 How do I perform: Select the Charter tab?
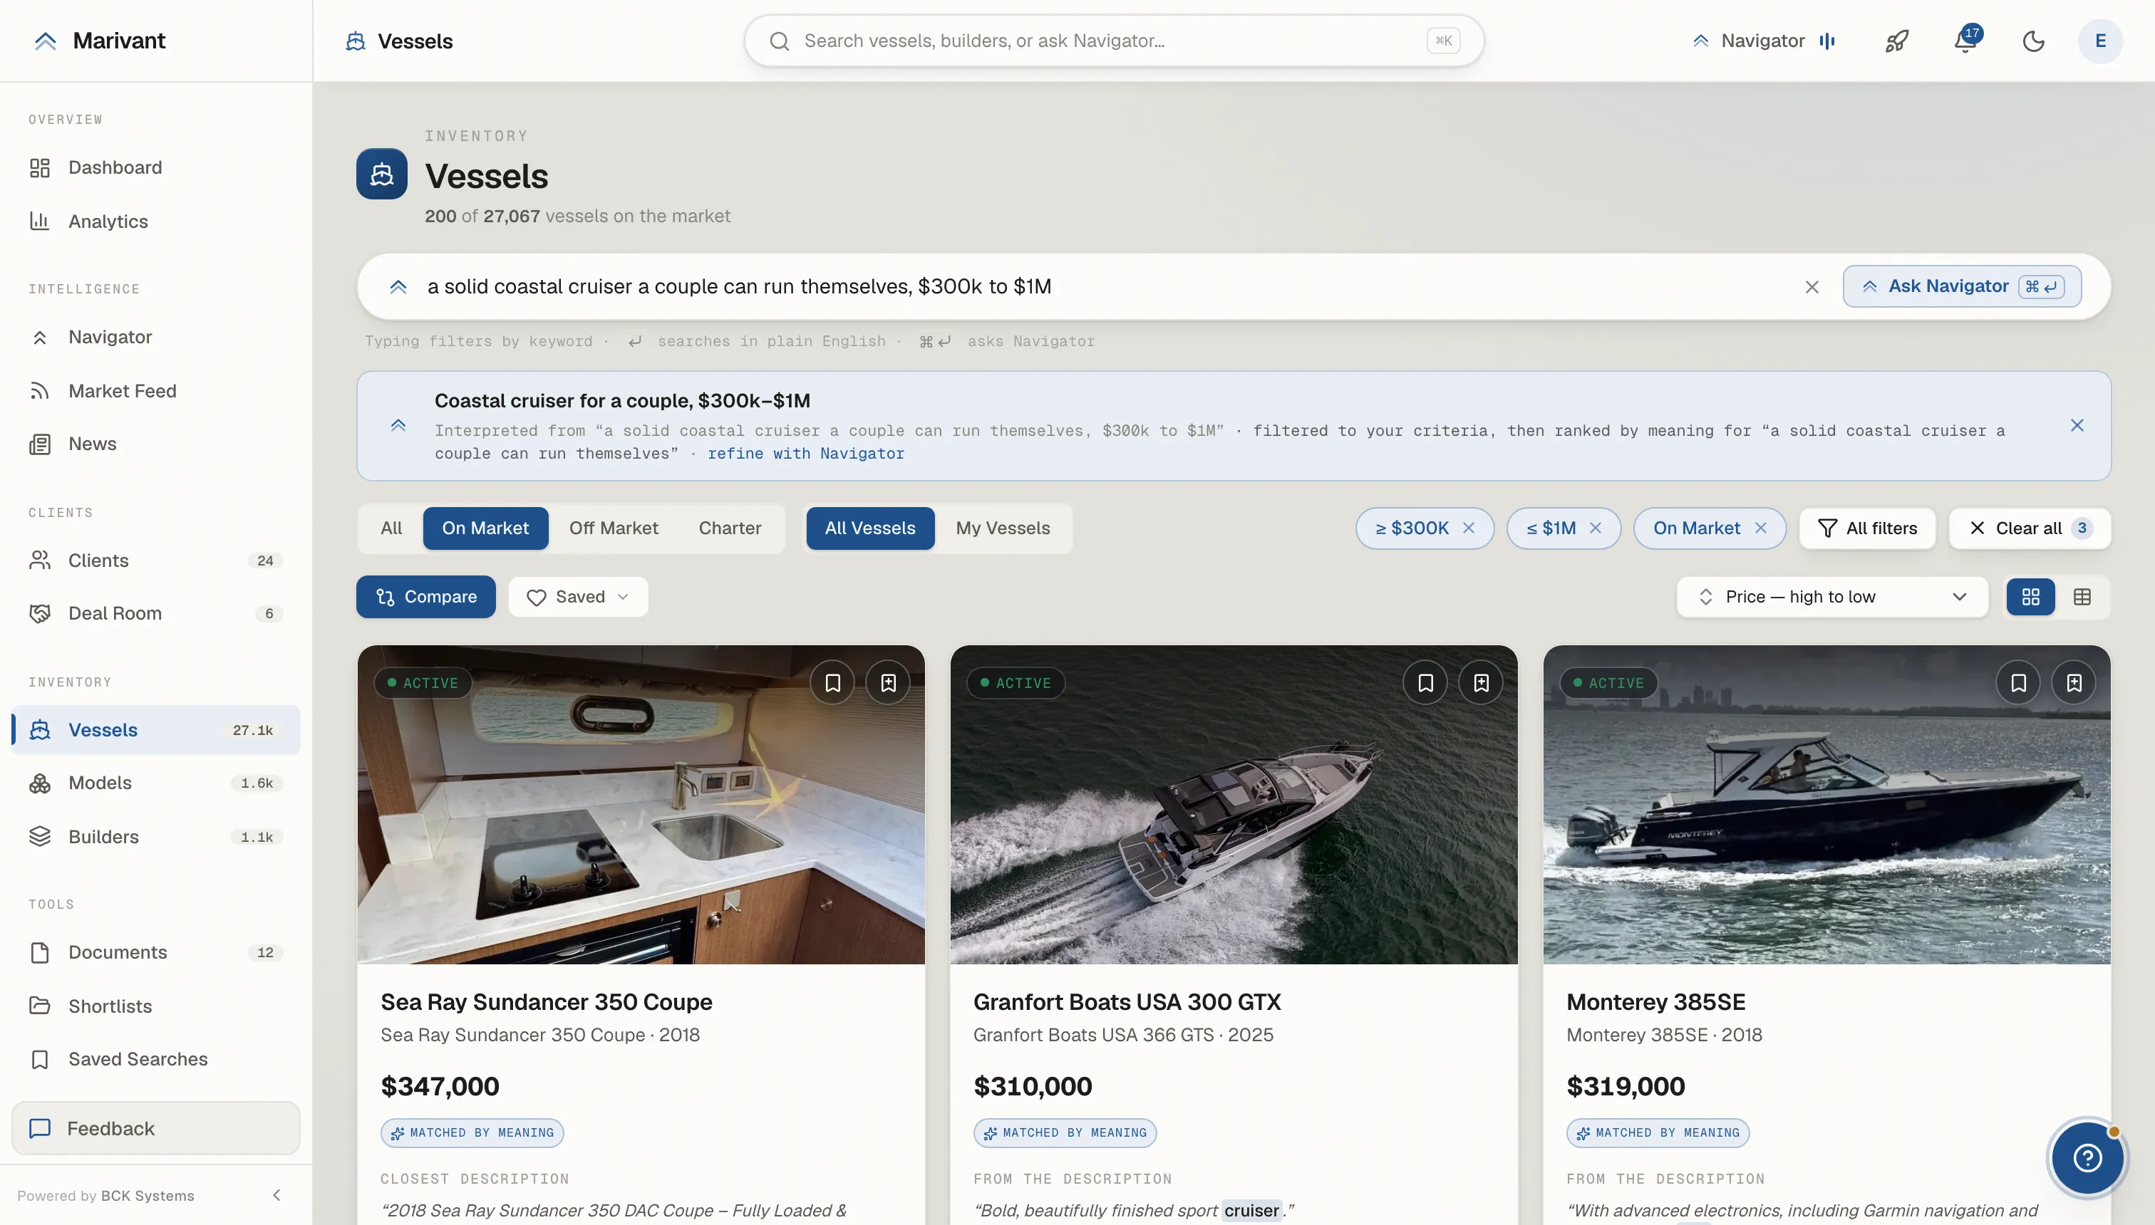pos(730,528)
